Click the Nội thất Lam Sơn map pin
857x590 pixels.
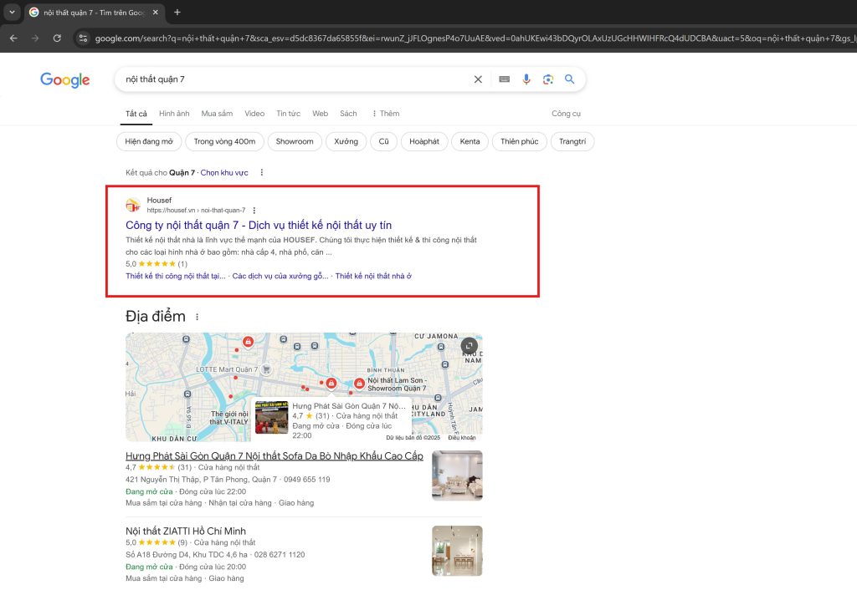359,383
